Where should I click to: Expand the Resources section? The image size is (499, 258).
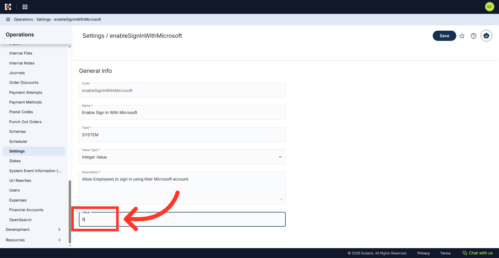tap(34, 240)
